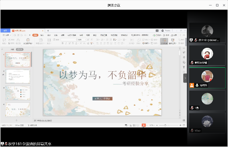228x147 pixels.
Task: Click the bold B formatting icon
Action: coord(63,43)
